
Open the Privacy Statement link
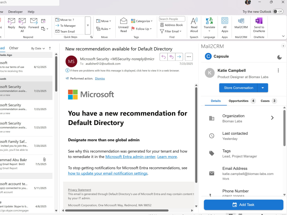79,190
